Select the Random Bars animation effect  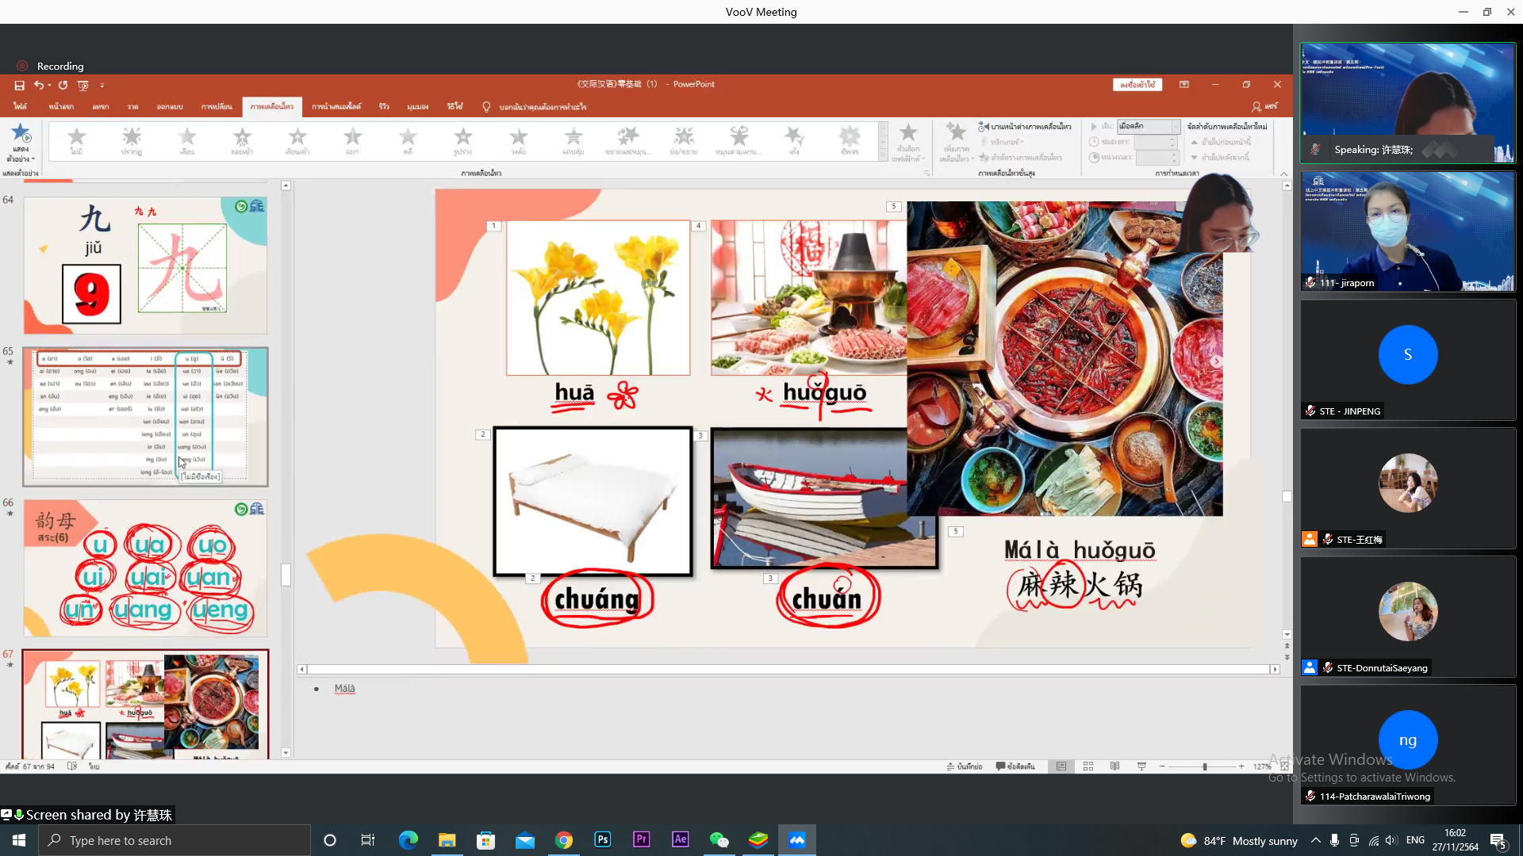tap(573, 140)
